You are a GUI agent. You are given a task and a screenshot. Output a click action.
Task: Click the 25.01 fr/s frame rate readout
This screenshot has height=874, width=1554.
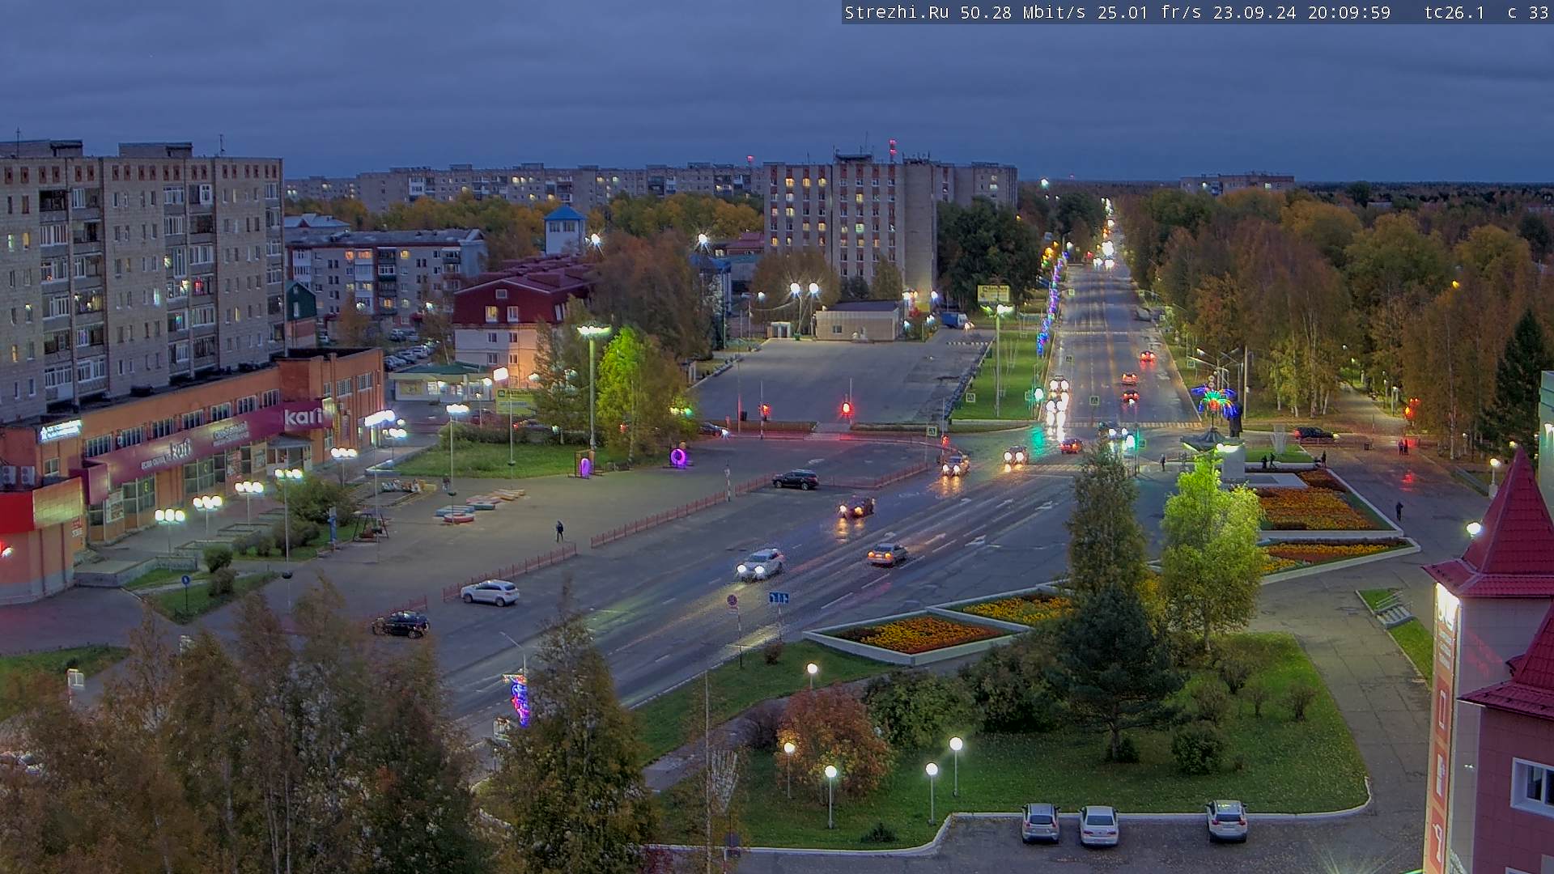click(1150, 12)
